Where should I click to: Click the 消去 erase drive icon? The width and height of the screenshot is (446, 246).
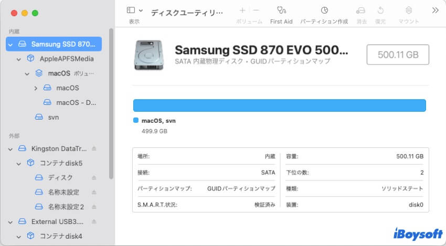[361, 10]
